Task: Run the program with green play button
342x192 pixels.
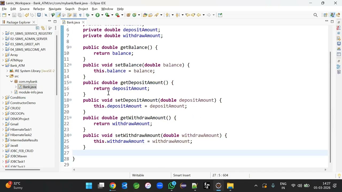Action: pyautogui.click(x=98, y=15)
